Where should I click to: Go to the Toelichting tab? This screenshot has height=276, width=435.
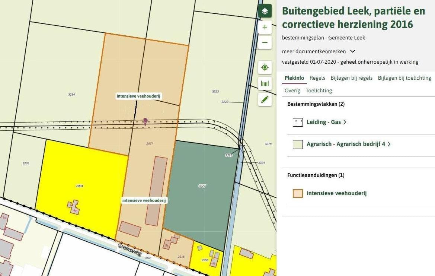319,91
